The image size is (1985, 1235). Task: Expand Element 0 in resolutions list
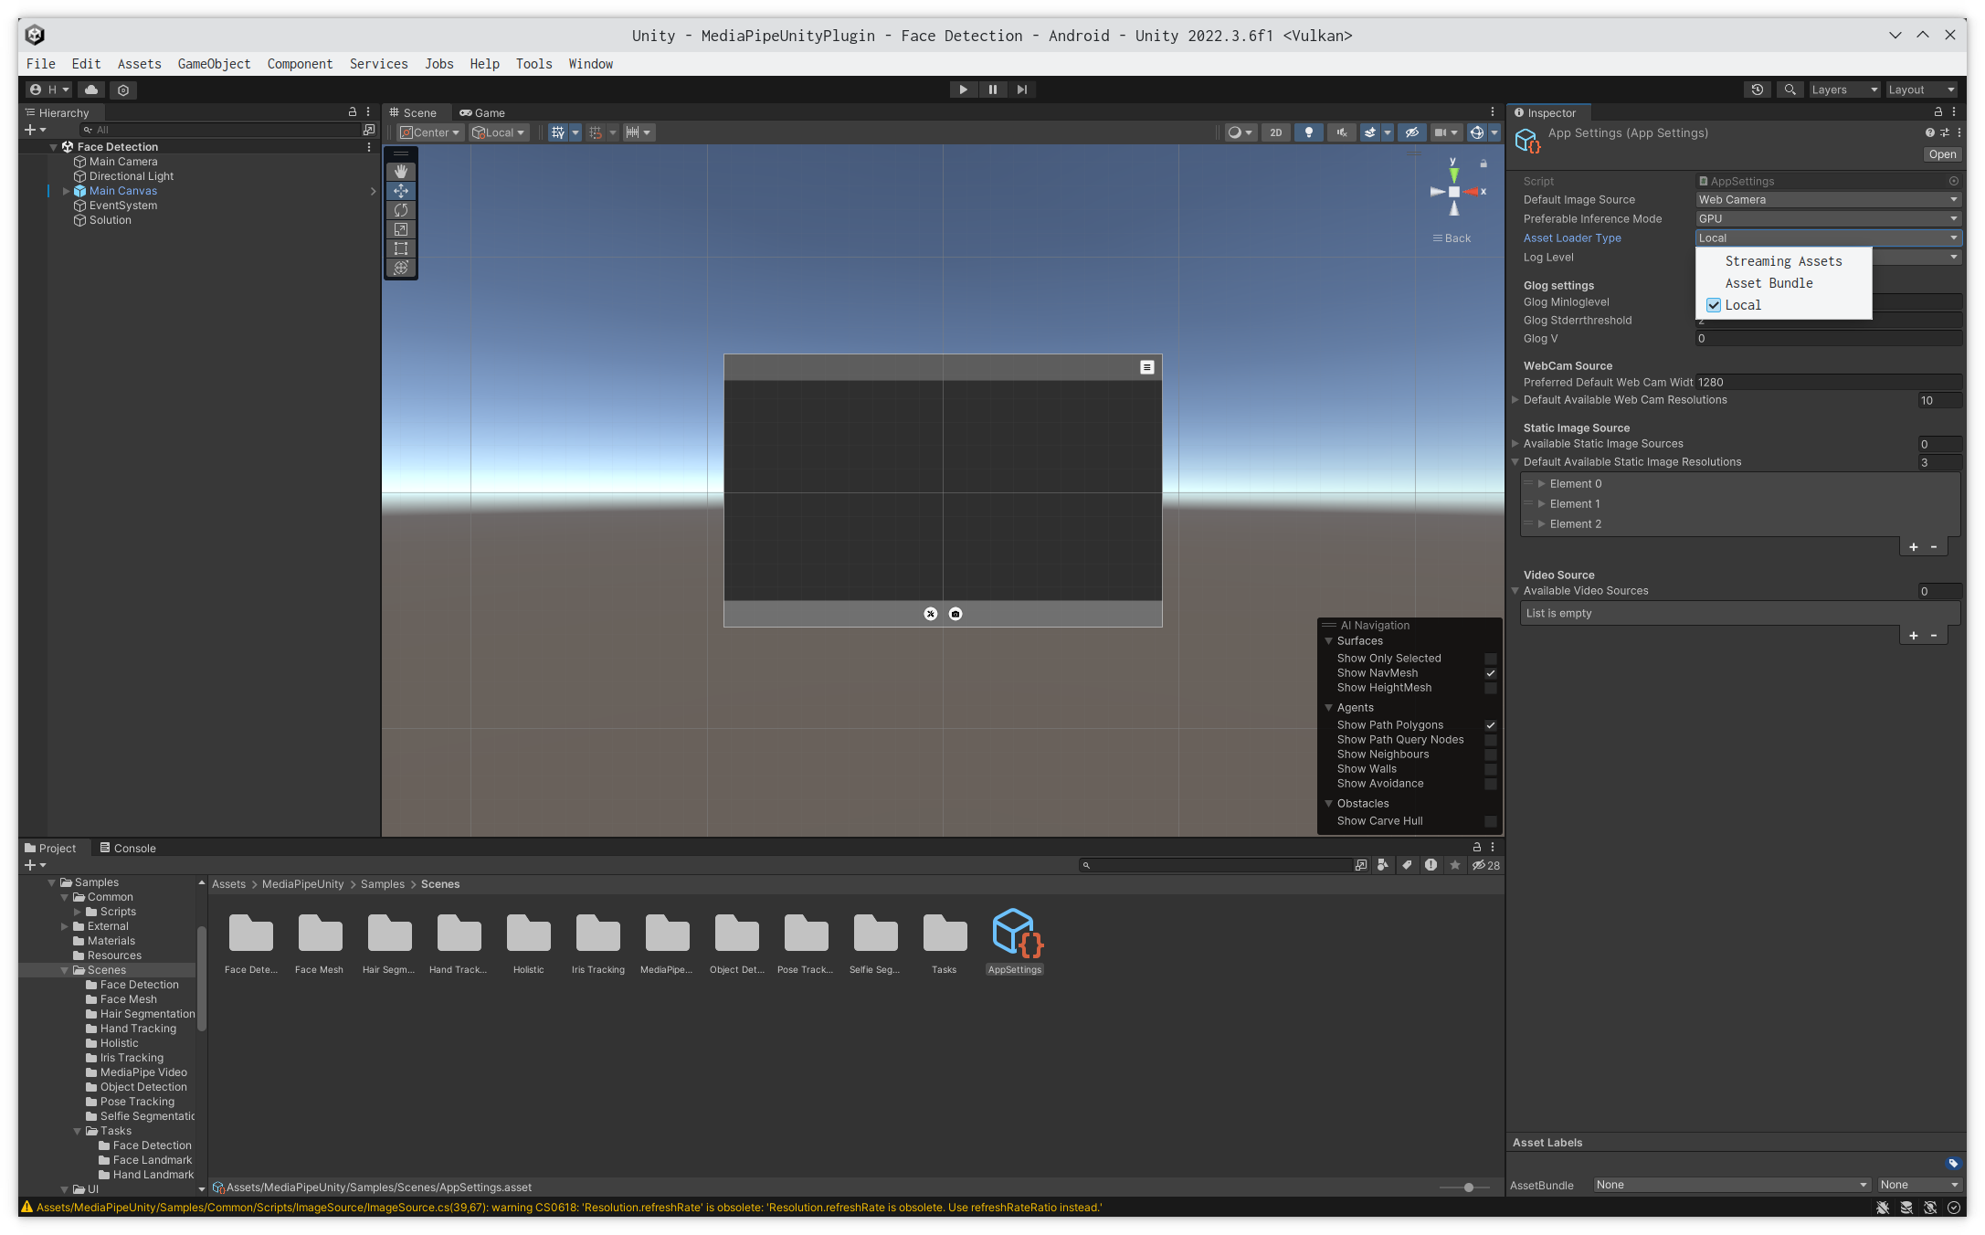1542,484
